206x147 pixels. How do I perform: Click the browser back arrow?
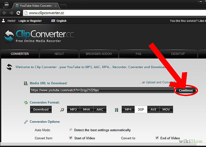tap(4, 13)
